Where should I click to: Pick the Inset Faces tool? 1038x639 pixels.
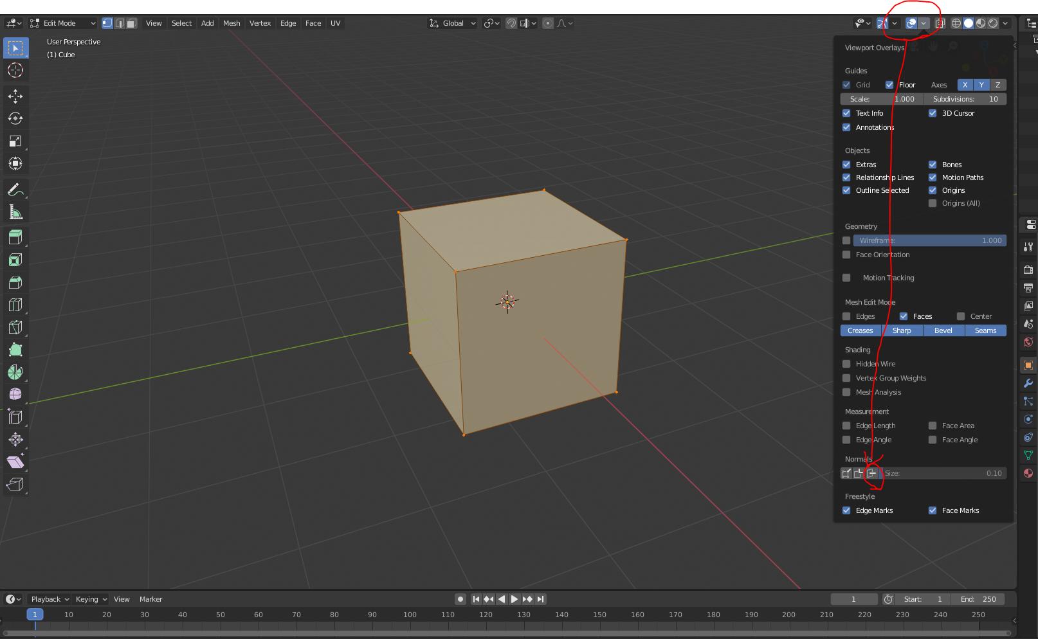point(15,260)
